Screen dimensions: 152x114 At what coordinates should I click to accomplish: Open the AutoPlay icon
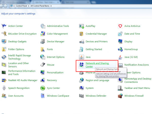82,26
